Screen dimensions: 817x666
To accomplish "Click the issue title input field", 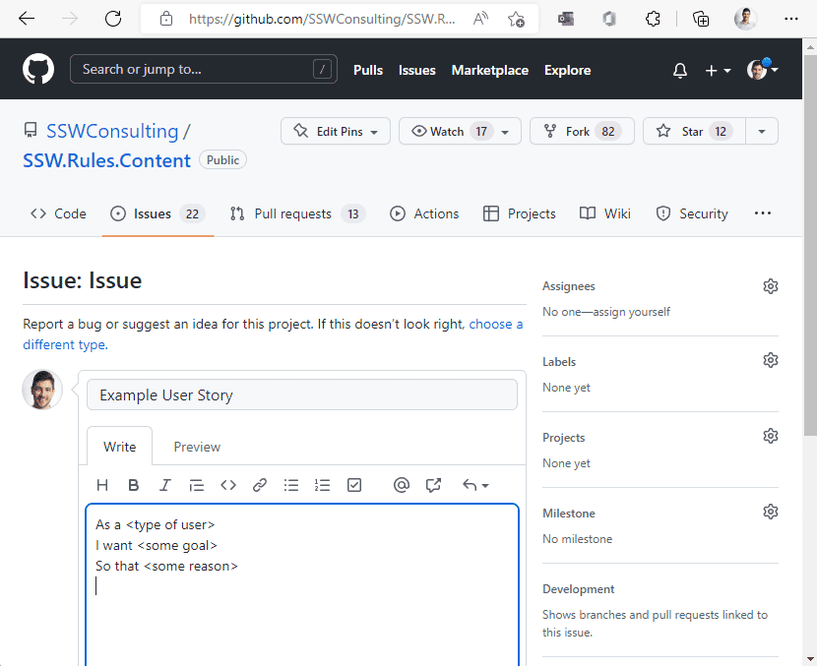I will (302, 395).
